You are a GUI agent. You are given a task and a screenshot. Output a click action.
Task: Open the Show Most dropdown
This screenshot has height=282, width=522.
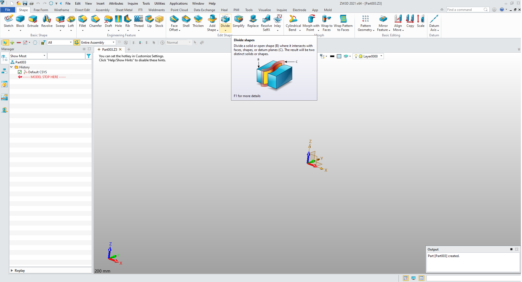pos(28,56)
